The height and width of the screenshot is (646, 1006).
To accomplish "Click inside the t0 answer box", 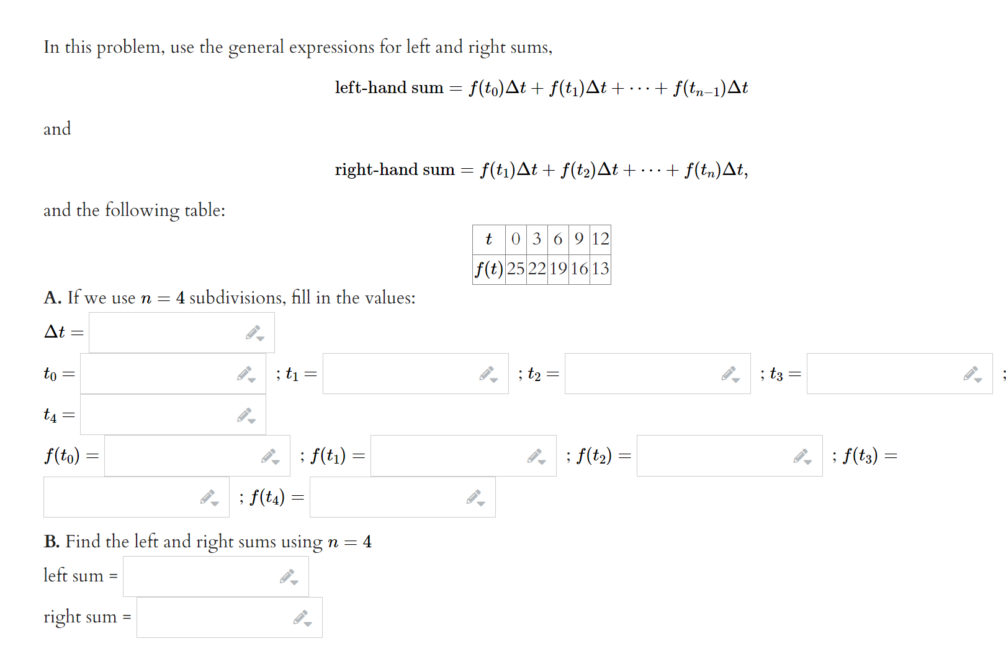I will pyautogui.click(x=161, y=374).
